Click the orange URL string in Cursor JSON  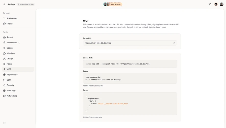click(113, 104)
